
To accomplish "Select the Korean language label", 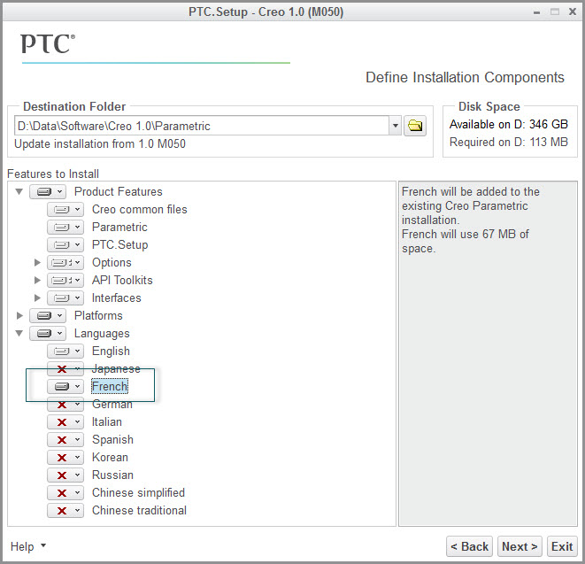I will (x=110, y=458).
